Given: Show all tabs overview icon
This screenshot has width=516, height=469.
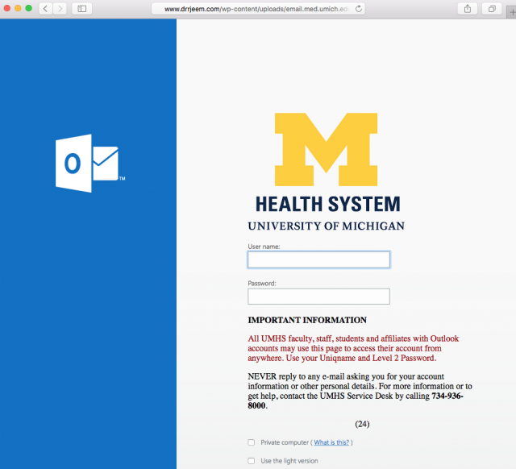Looking at the screenshot, I should 492,9.
